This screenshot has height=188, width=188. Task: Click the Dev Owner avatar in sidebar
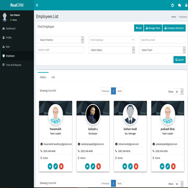pyautogui.click(x=5, y=17)
